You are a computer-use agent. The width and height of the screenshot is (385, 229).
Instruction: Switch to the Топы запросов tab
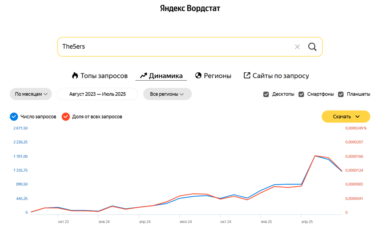pos(104,76)
